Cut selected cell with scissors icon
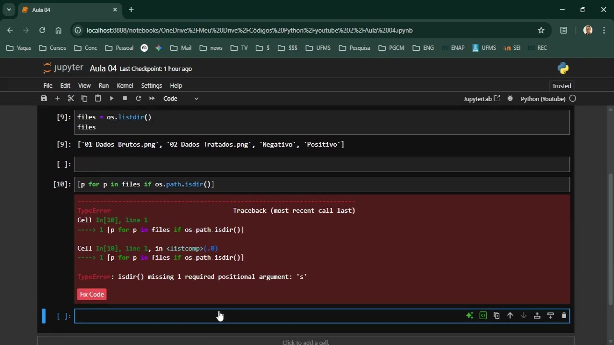 pyautogui.click(x=71, y=98)
